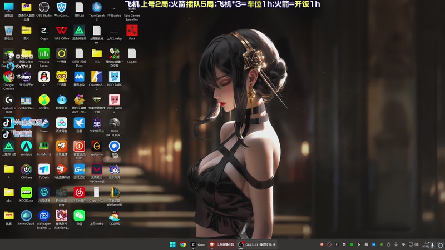The height and width of the screenshot is (250, 445).
Task: Launch Tencent Meeting (腾讯会议) desktop shortcut
Action: [79, 78]
